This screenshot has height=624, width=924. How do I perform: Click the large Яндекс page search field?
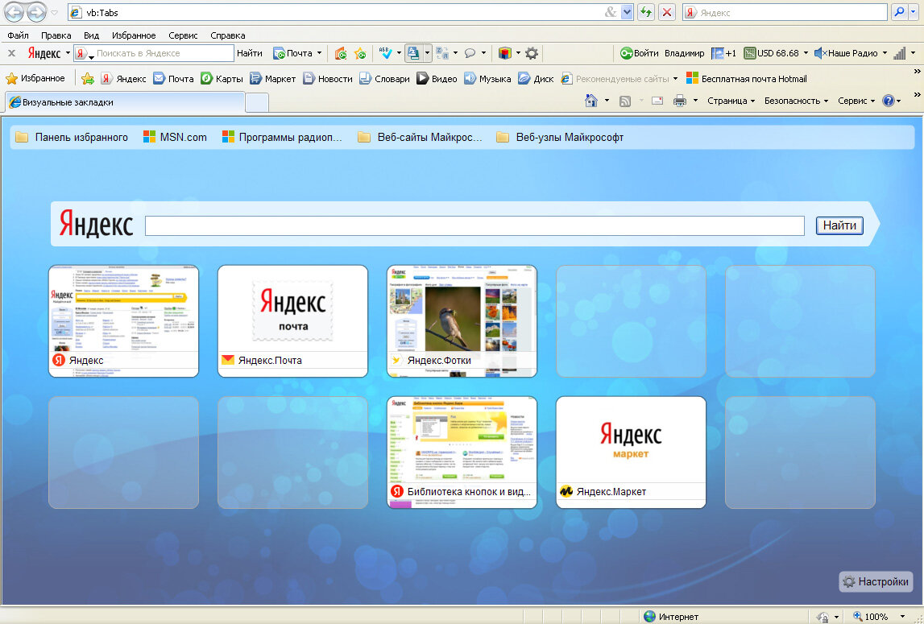click(474, 225)
